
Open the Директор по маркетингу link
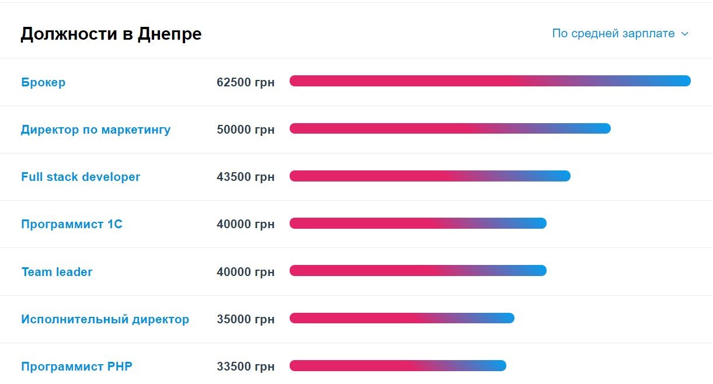point(96,130)
